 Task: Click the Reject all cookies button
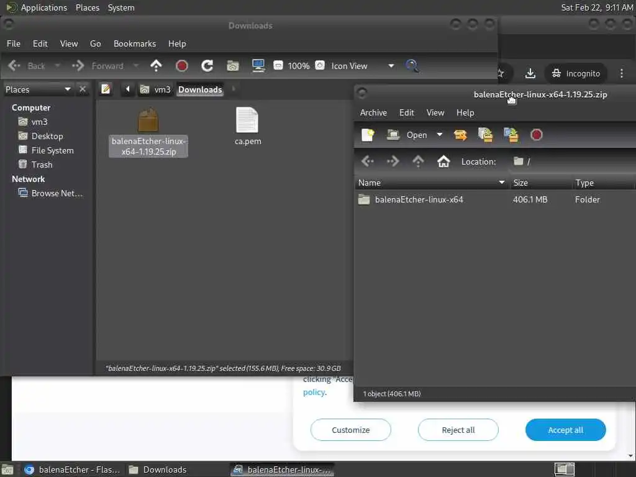[458, 430]
